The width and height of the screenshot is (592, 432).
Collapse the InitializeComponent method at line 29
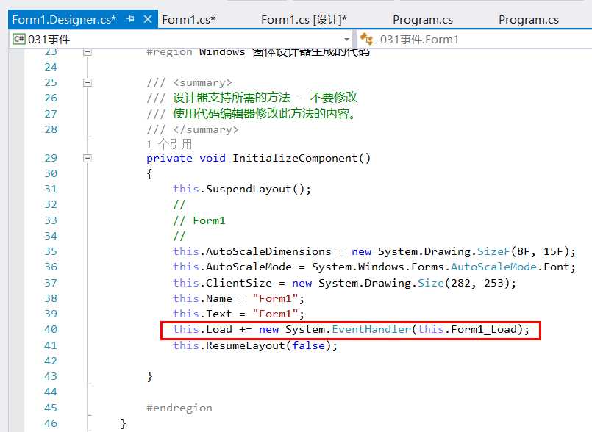(x=88, y=158)
